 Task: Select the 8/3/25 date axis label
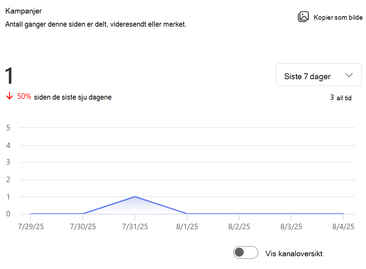click(291, 226)
